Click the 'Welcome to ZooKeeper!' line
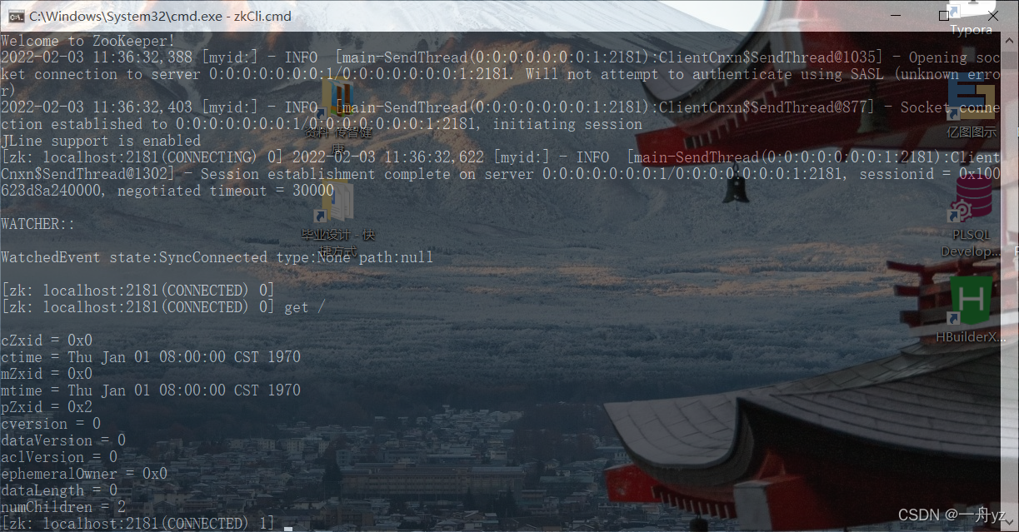 (x=88, y=40)
